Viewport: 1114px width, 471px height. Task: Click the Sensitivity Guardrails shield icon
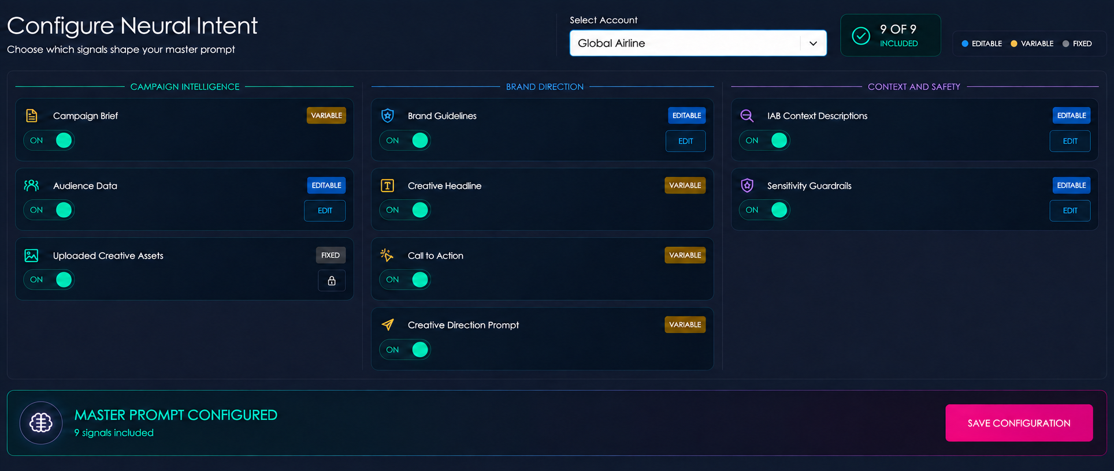pos(747,185)
